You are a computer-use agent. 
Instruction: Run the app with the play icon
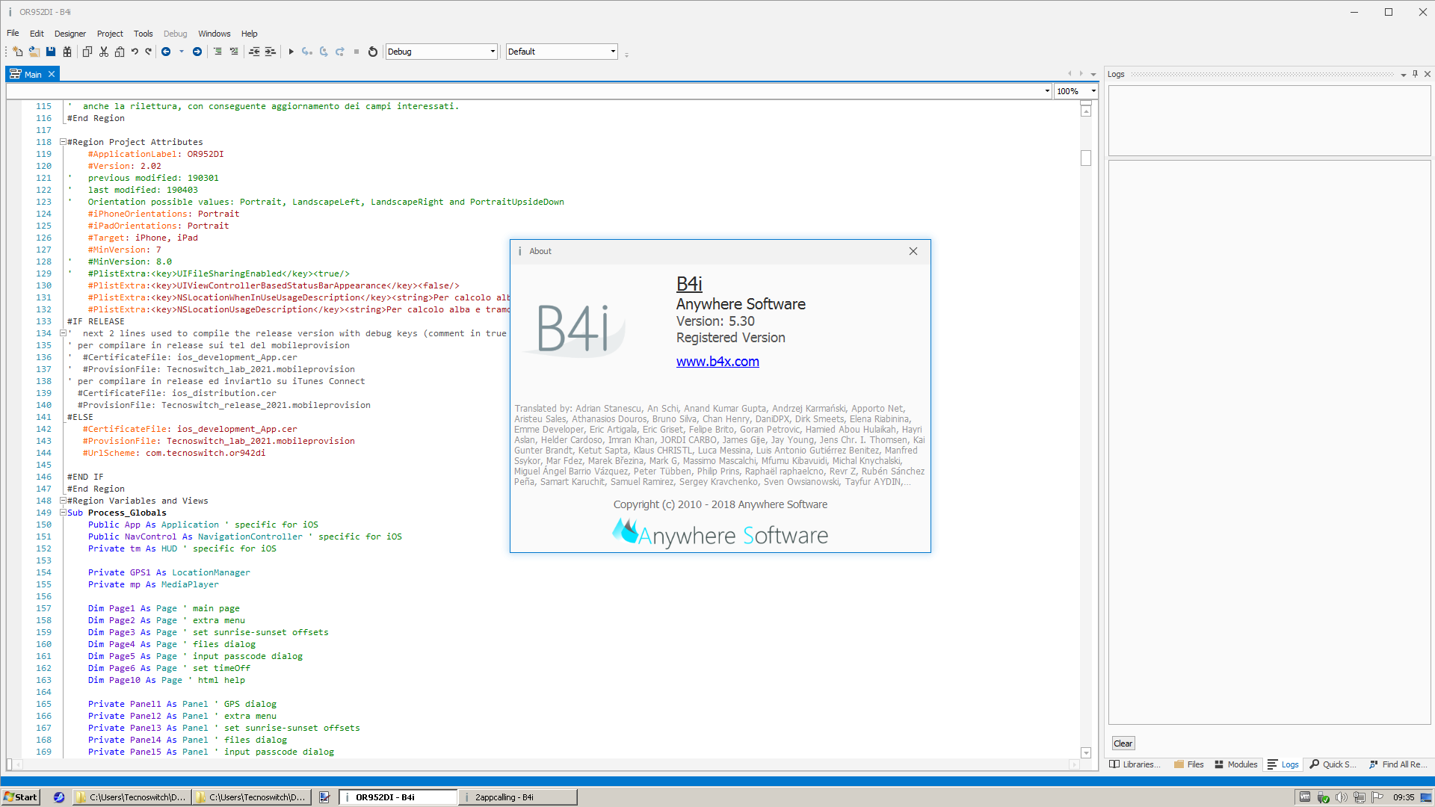point(291,52)
